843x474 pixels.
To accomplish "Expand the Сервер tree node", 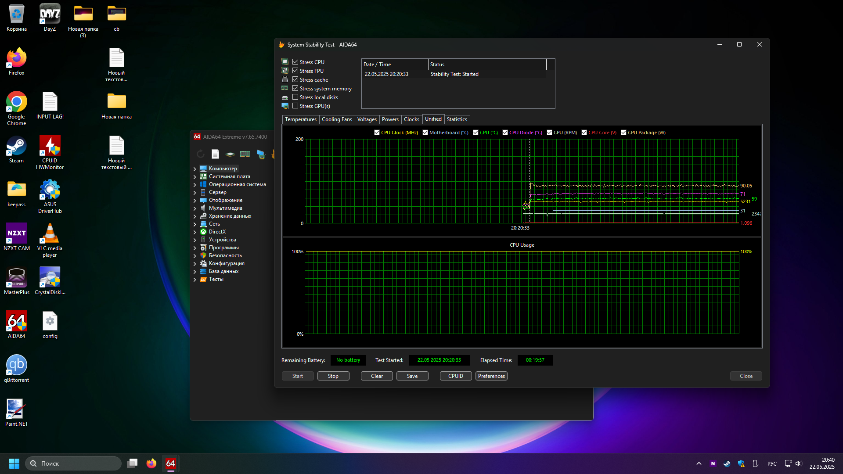I will pyautogui.click(x=195, y=192).
